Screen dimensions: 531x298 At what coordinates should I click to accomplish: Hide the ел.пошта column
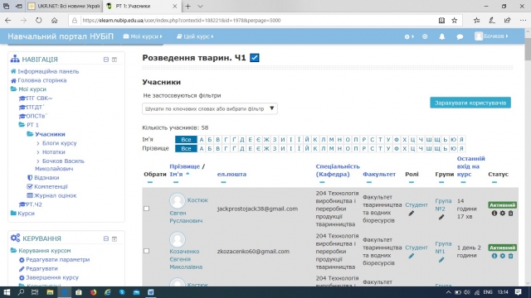pos(223,182)
